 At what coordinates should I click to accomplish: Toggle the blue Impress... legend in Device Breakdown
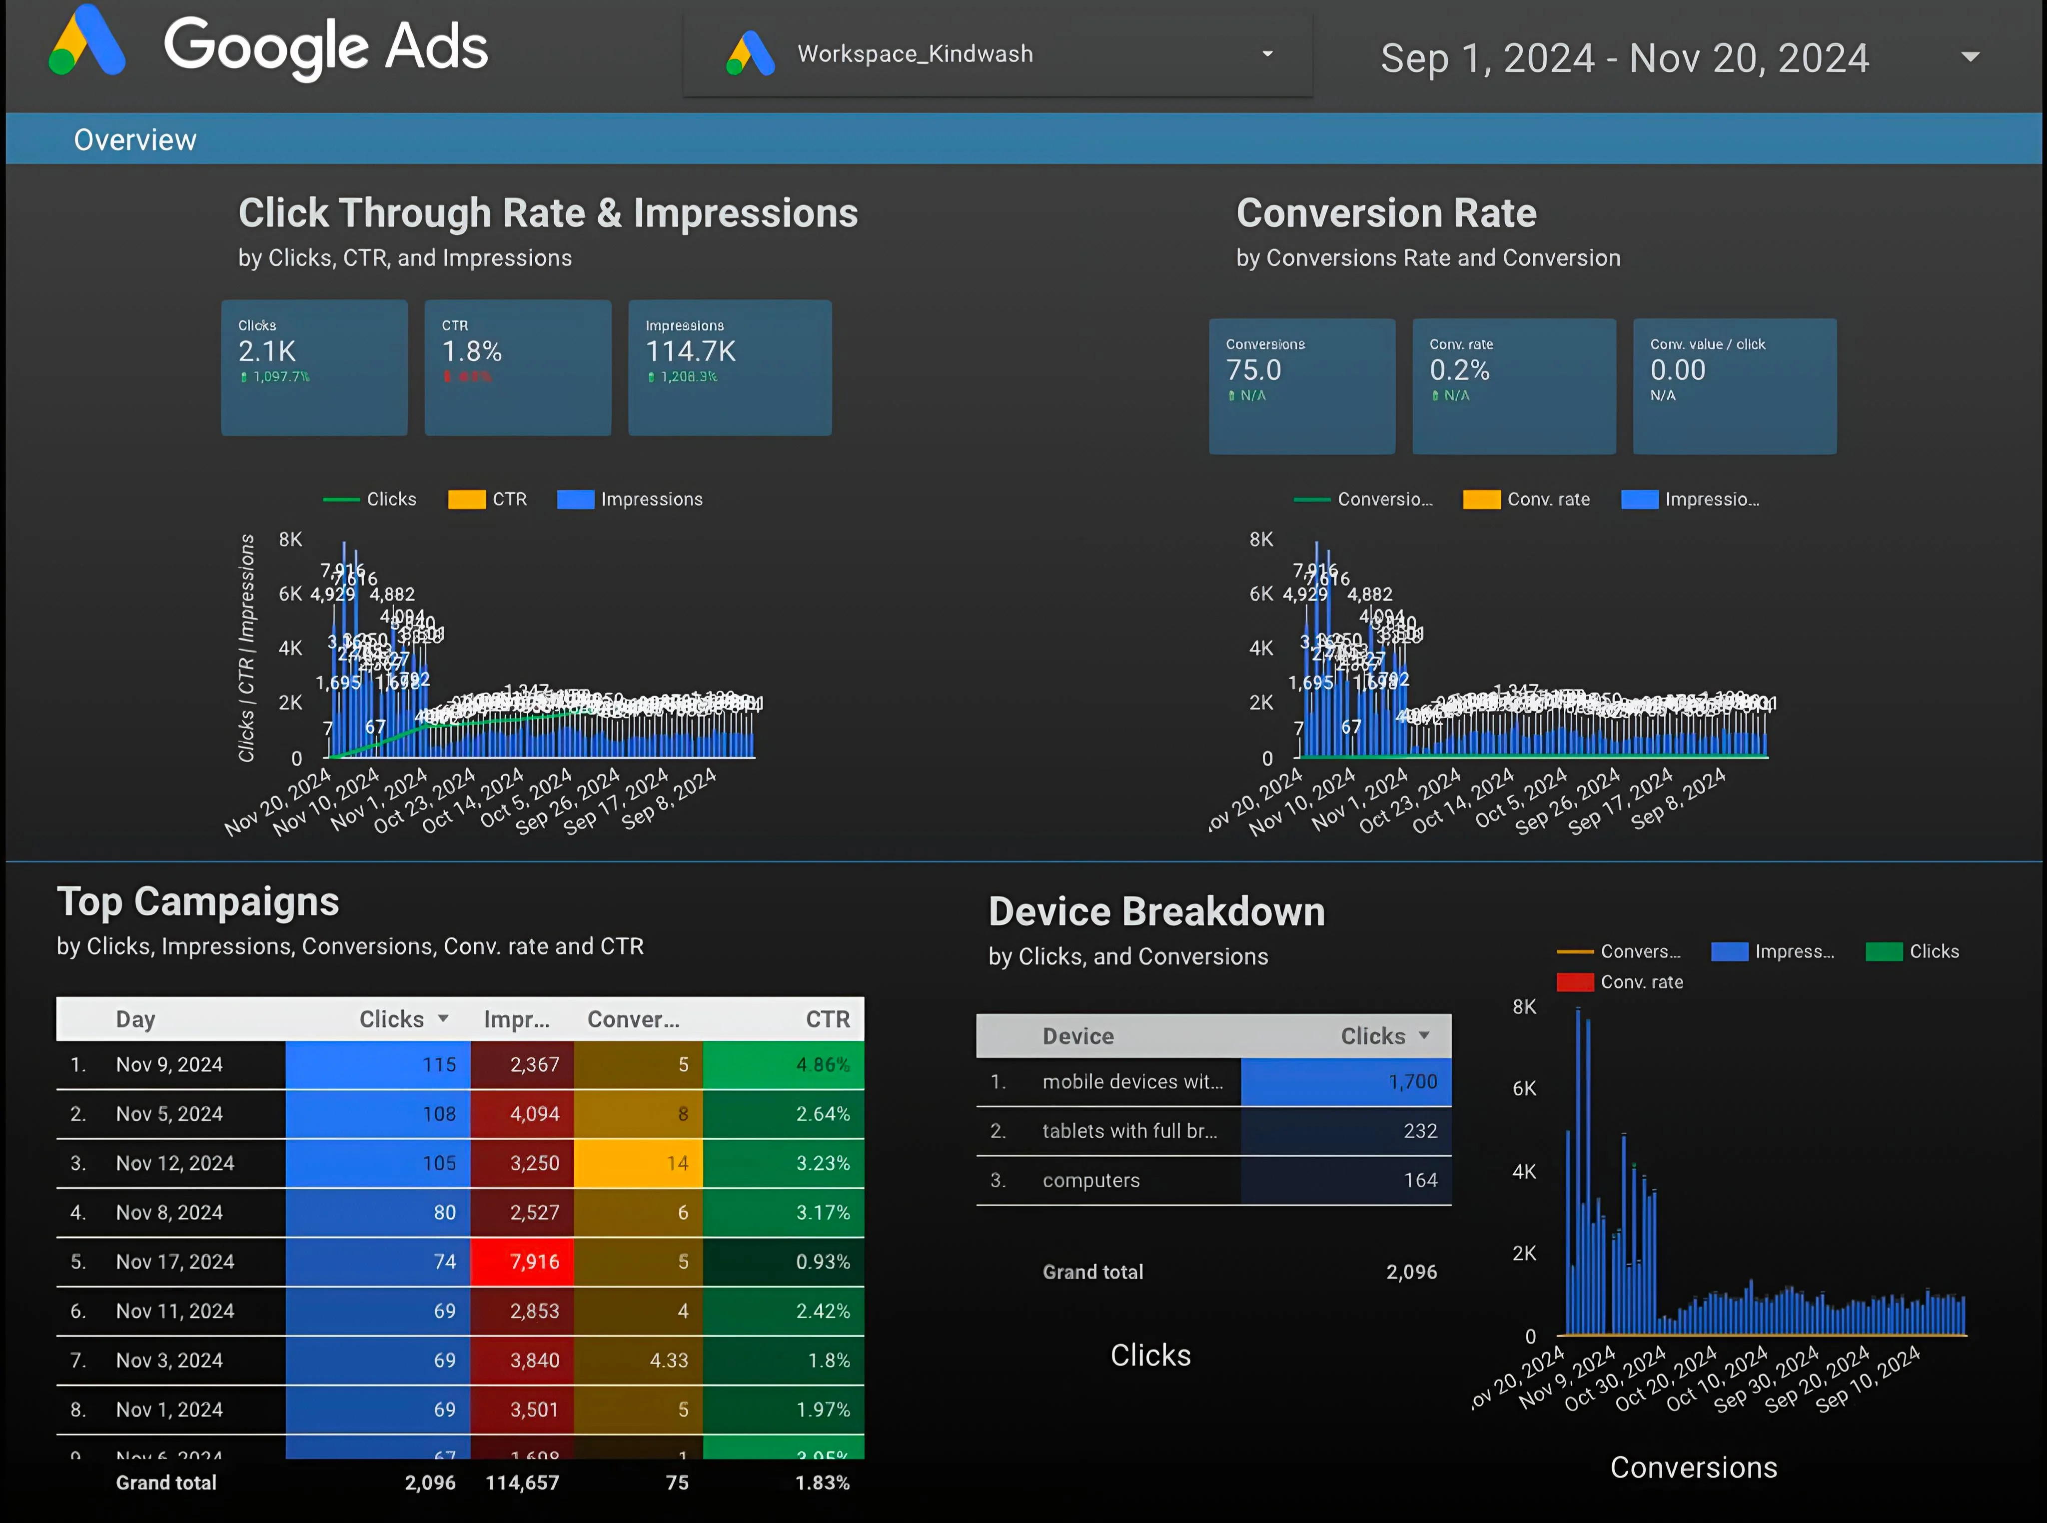click(1773, 951)
